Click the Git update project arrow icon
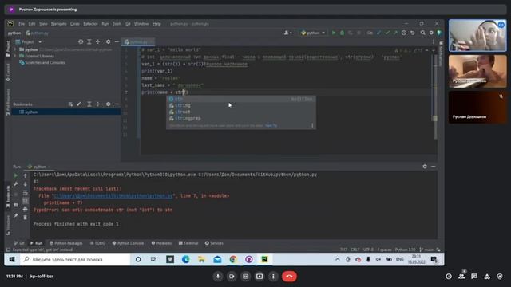Image resolution: width=511 pixels, height=287 pixels. point(378,33)
